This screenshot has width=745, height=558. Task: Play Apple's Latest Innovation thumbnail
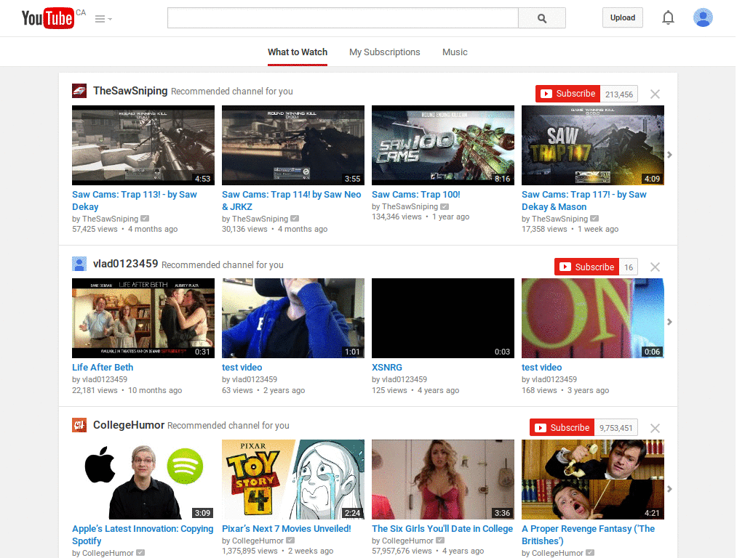pos(143,480)
